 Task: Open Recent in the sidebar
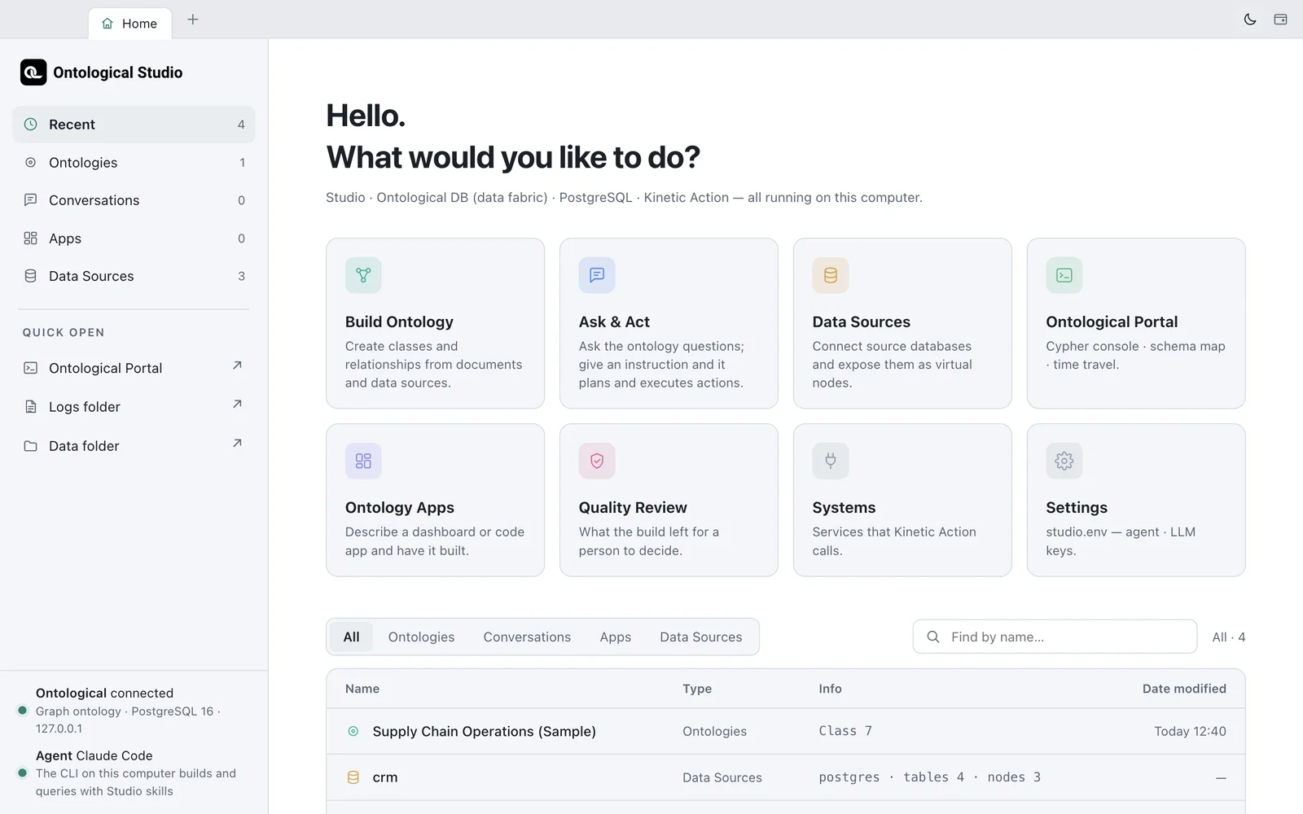tap(134, 125)
